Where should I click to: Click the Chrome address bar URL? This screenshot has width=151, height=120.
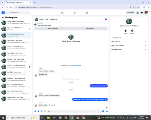(x=35, y=7)
